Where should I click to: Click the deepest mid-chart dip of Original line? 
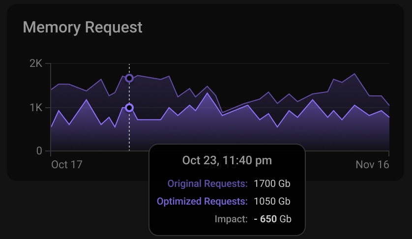[x=222, y=112]
